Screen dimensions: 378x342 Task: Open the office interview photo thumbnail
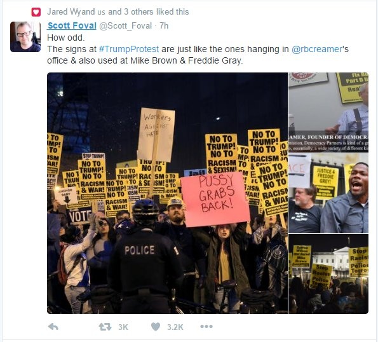tap(328, 113)
